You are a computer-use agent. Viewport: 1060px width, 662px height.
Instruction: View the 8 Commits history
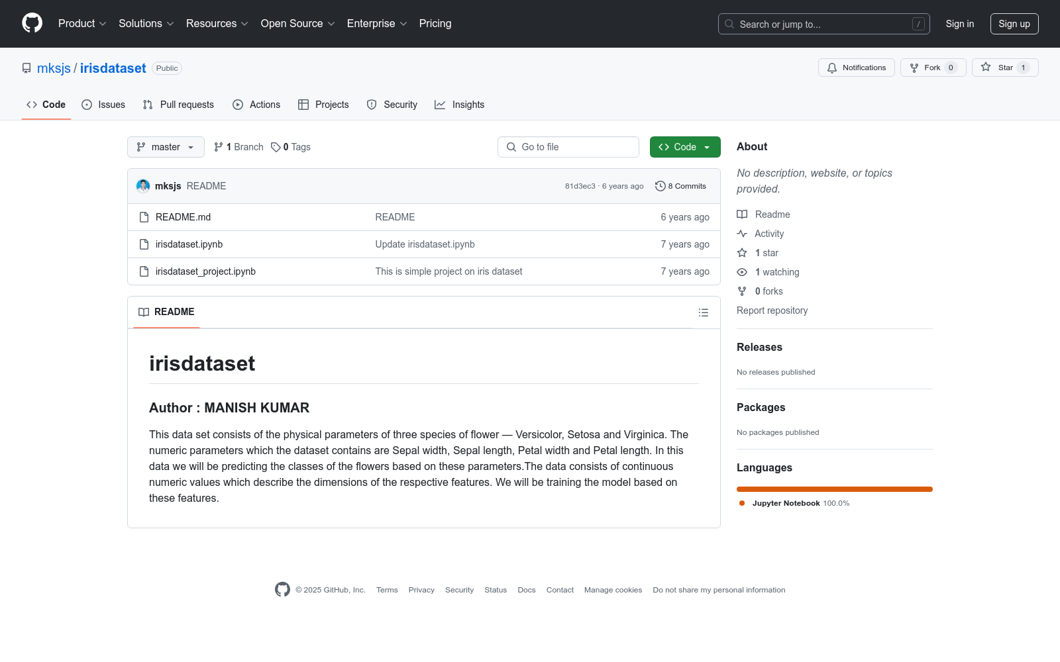point(680,186)
